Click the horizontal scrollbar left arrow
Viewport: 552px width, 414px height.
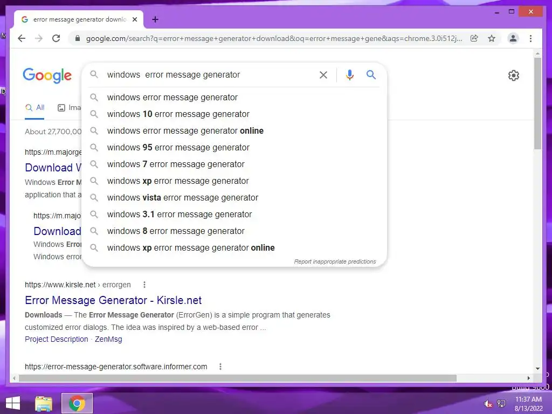click(14, 378)
